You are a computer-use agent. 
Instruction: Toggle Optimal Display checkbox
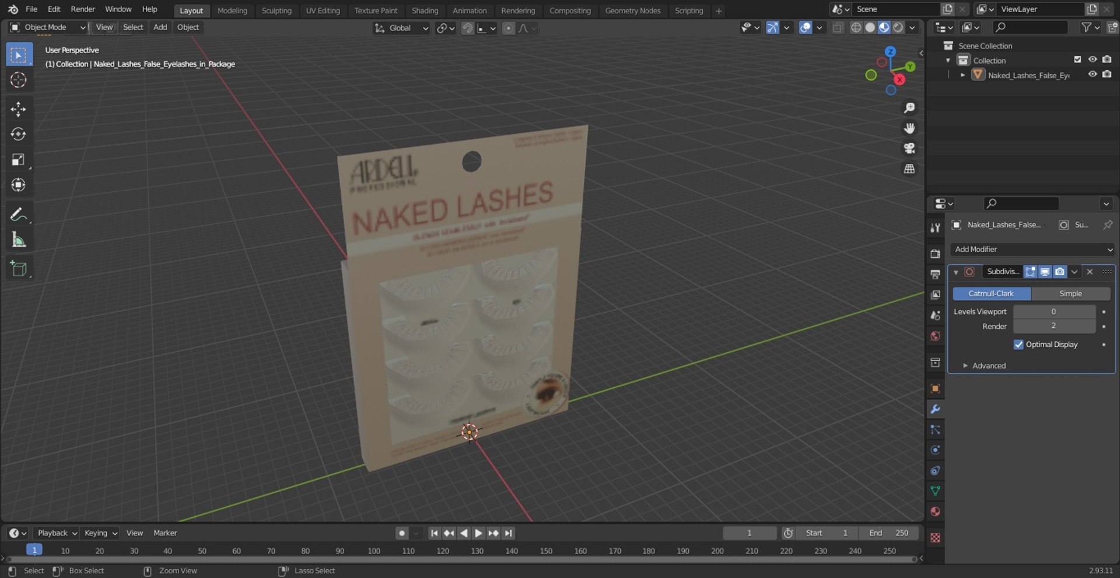pos(1019,345)
